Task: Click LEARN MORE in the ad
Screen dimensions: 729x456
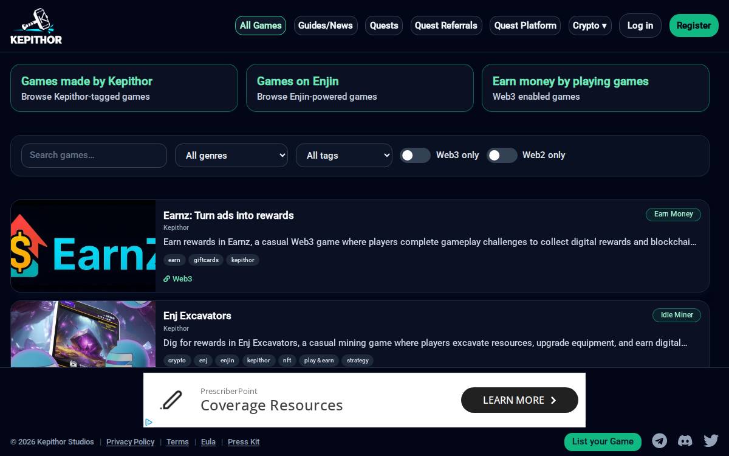Action: click(519, 400)
